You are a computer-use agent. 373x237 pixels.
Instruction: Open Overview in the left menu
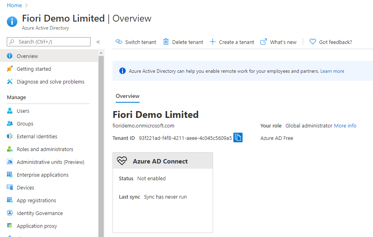pos(49,56)
